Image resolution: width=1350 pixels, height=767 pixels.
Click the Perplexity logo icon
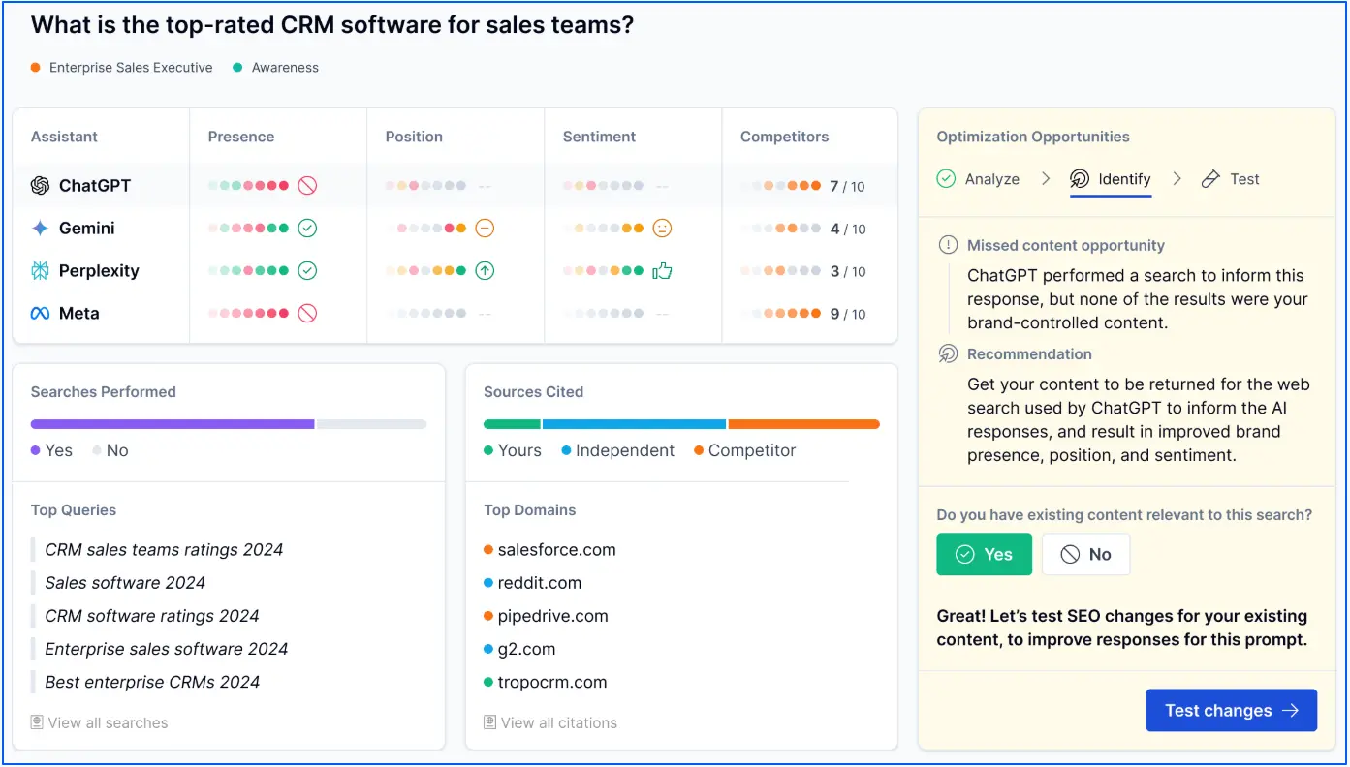(40, 271)
